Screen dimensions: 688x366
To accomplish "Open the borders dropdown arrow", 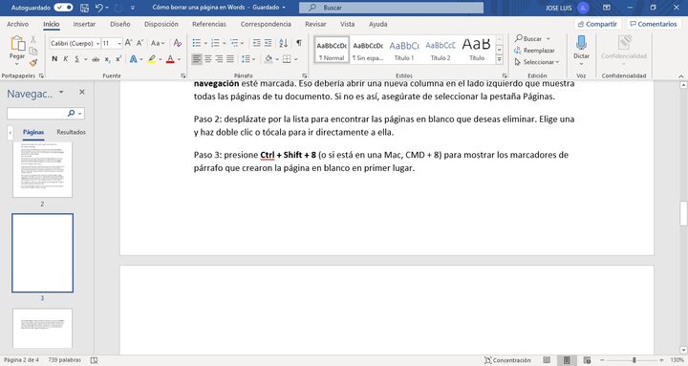I will pos(296,59).
